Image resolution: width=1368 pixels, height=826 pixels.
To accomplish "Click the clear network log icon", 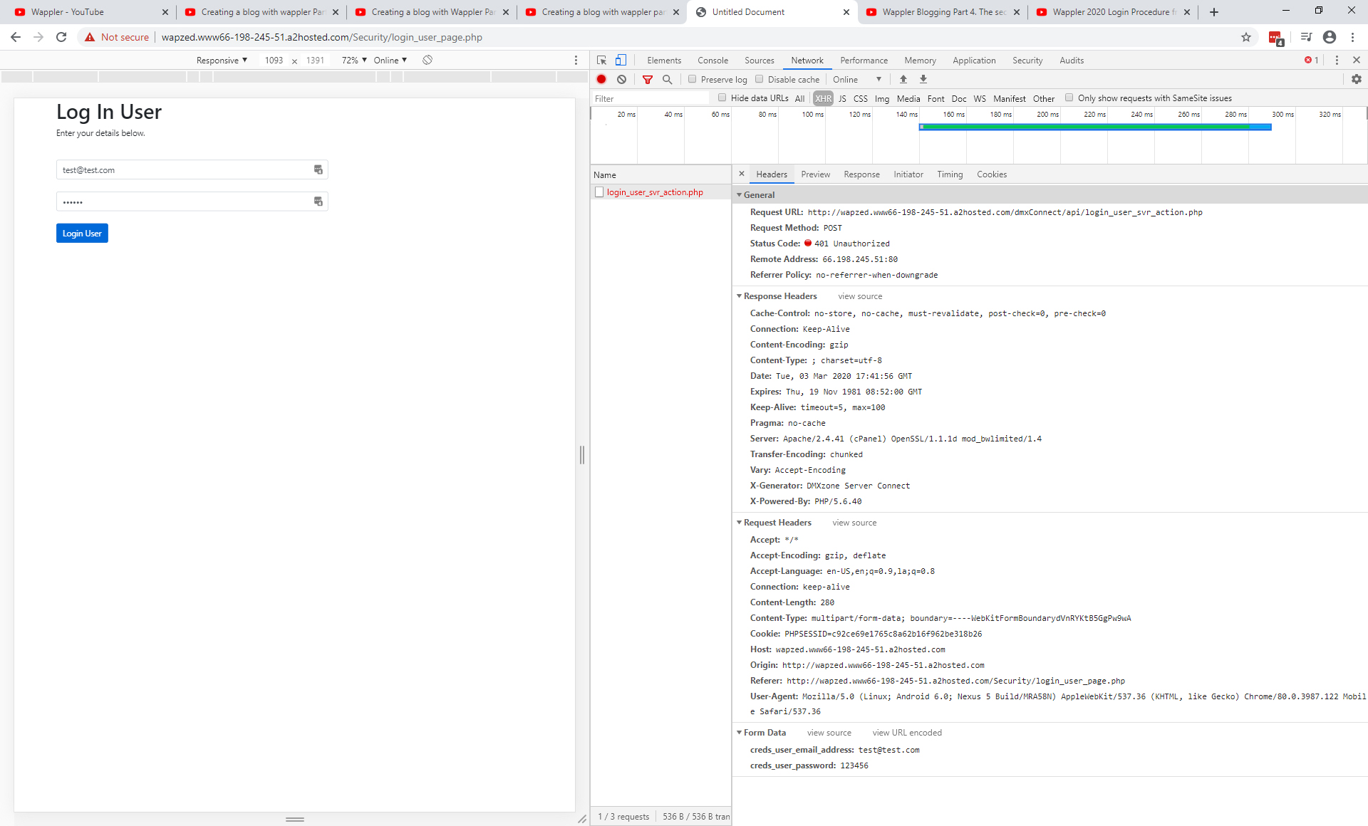I will 621,80.
